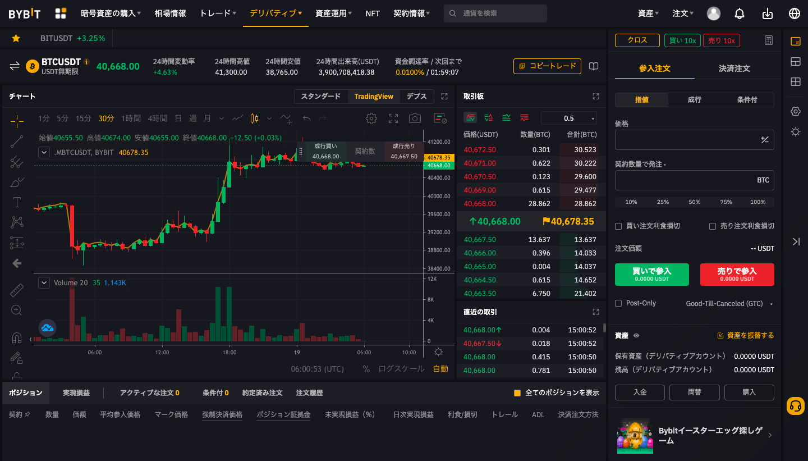The height and width of the screenshot is (461, 808).
Task: Enable sell order take-profit/stop-loss checkbox
Action: coord(713,226)
